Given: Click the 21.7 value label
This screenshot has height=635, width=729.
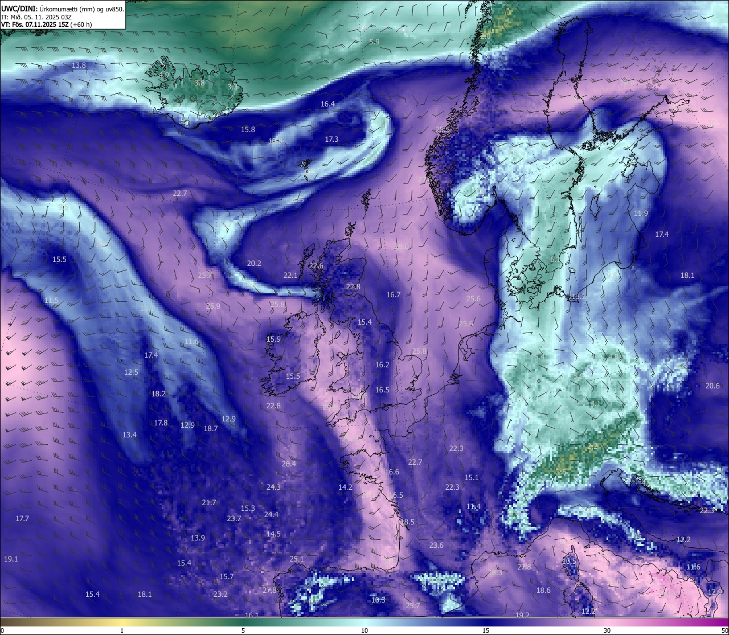Looking at the screenshot, I should coord(209,503).
